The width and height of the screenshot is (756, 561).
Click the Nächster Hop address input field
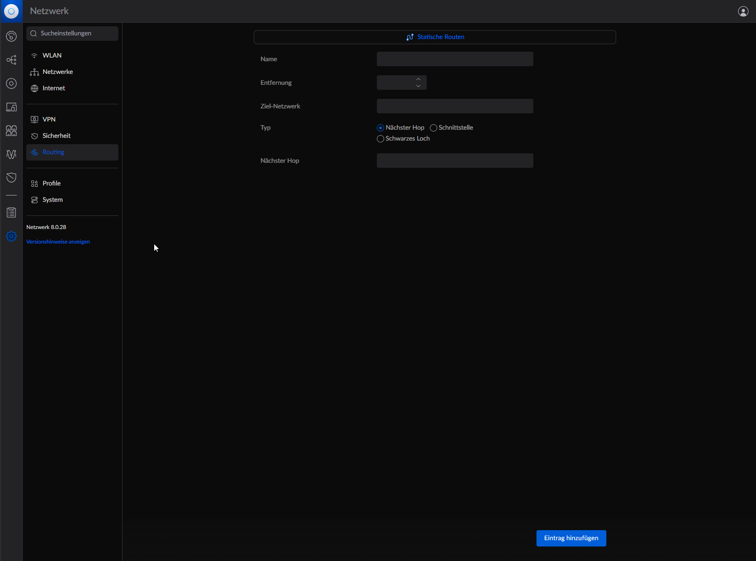click(455, 161)
